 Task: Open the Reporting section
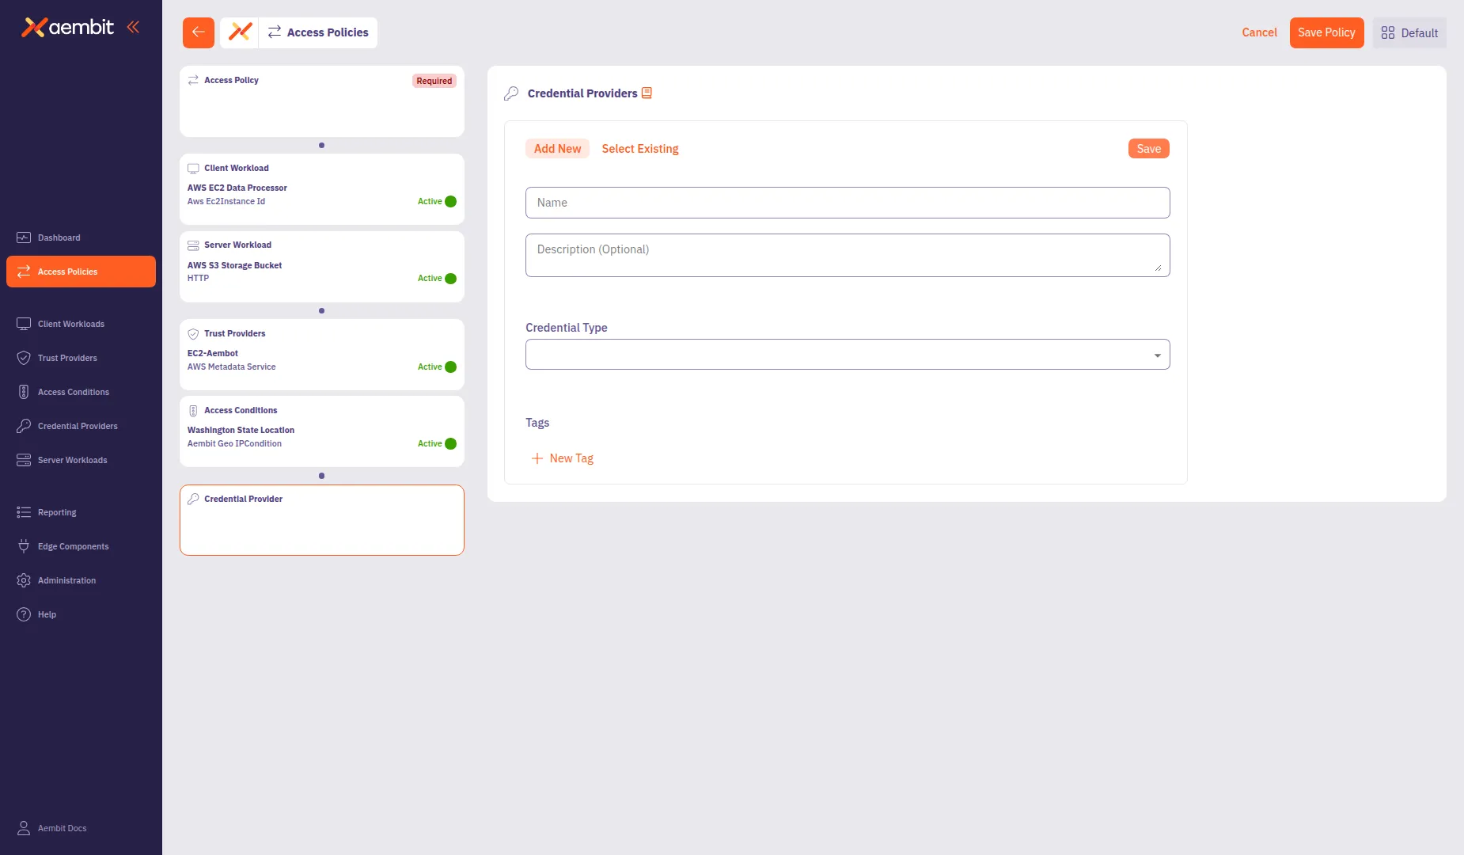tap(56, 512)
